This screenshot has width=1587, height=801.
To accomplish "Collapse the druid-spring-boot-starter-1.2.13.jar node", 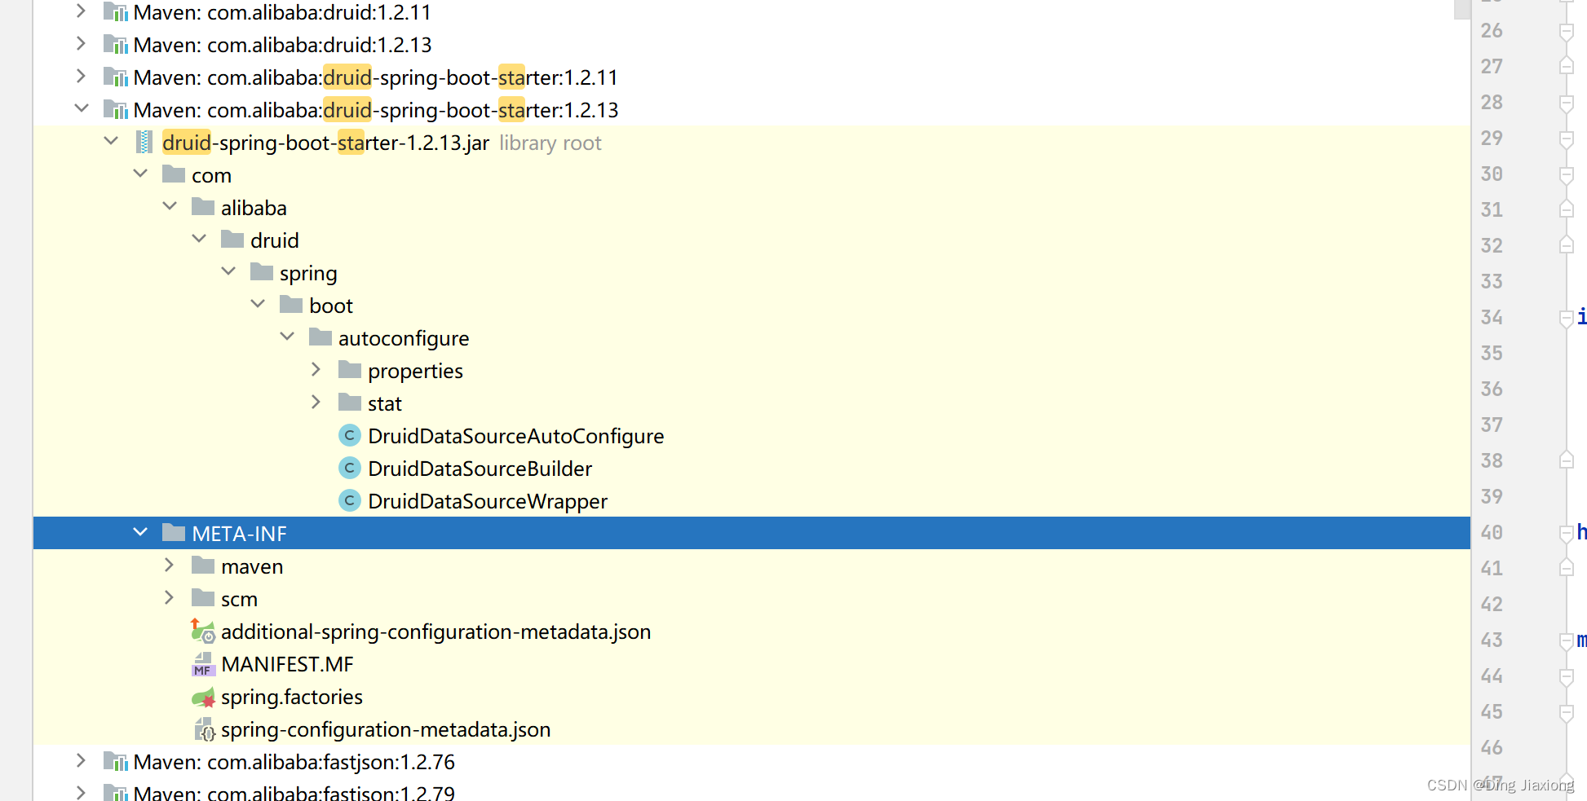I will pyautogui.click(x=111, y=142).
